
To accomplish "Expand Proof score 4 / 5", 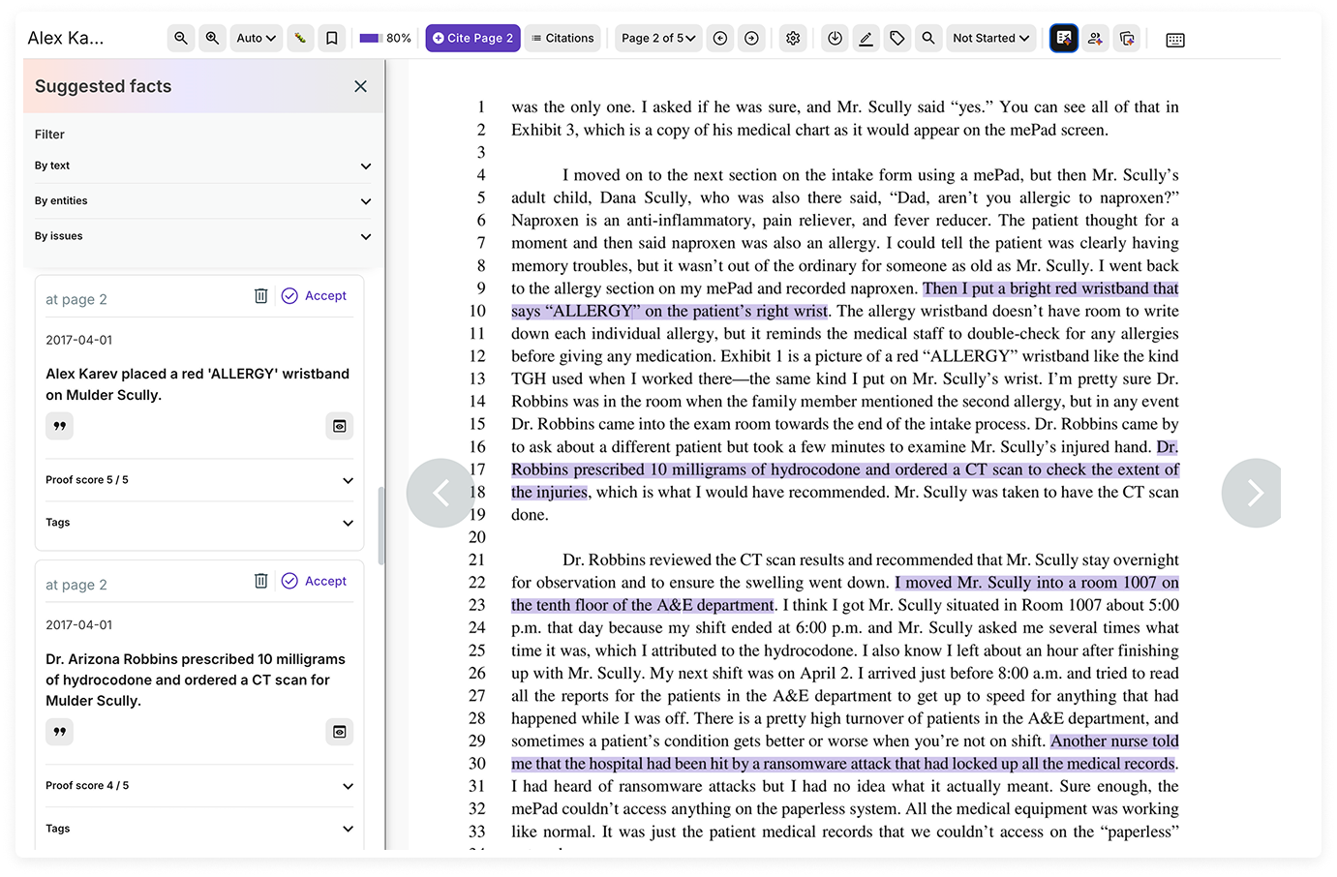I will coord(199,786).
